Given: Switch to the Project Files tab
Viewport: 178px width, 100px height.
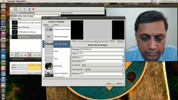Looking at the screenshot, I should (15, 13).
